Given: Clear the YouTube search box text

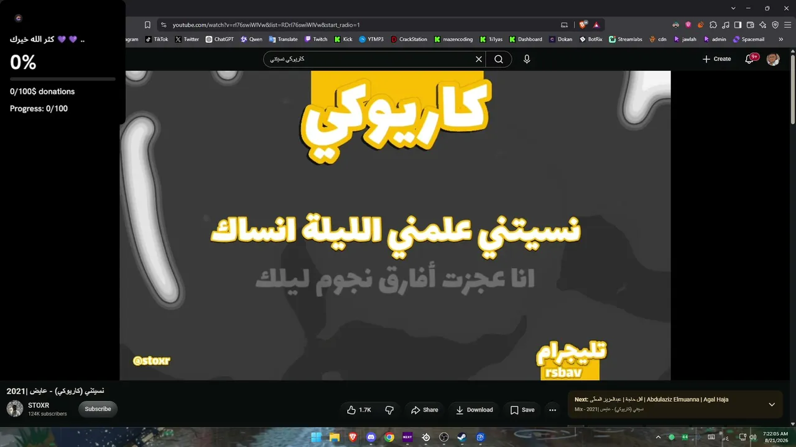Looking at the screenshot, I should [x=479, y=59].
